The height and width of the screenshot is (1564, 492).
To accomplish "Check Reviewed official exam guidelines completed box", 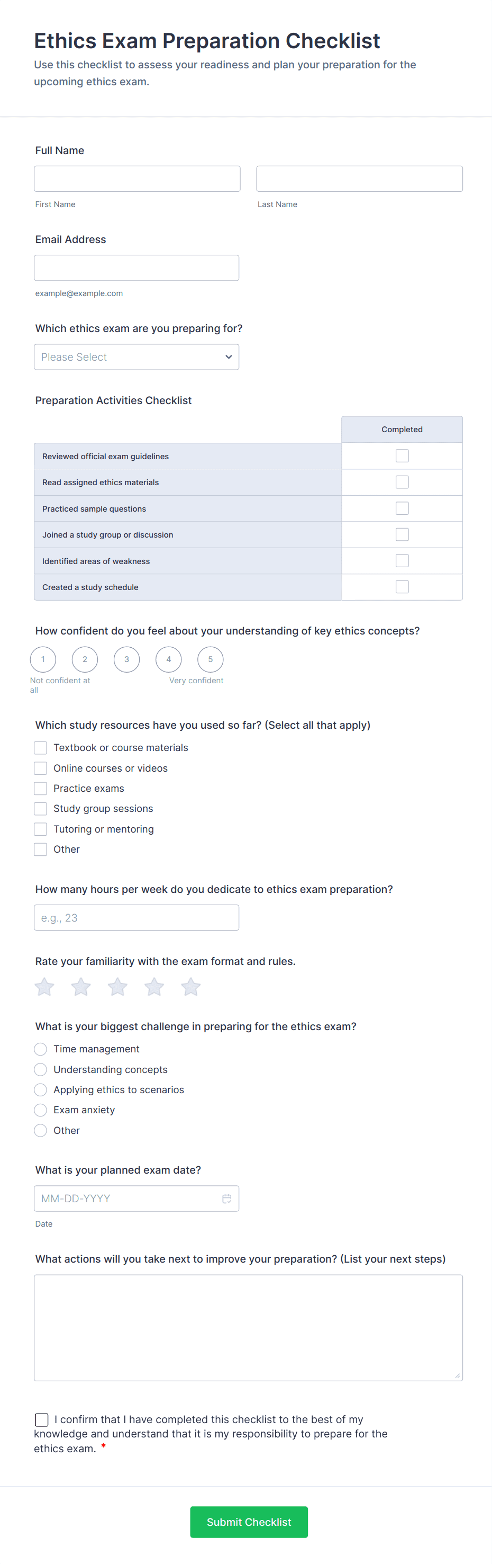I will (402, 456).
